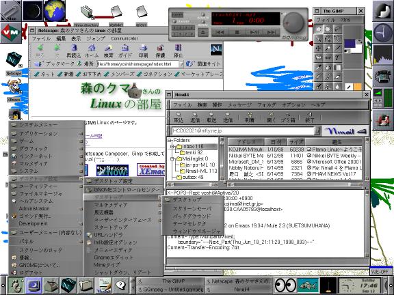Collapse the Mailinglist 0 tree node
Image resolution: width=394 pixels, height=295 pixels.
[x=172, y=158]
